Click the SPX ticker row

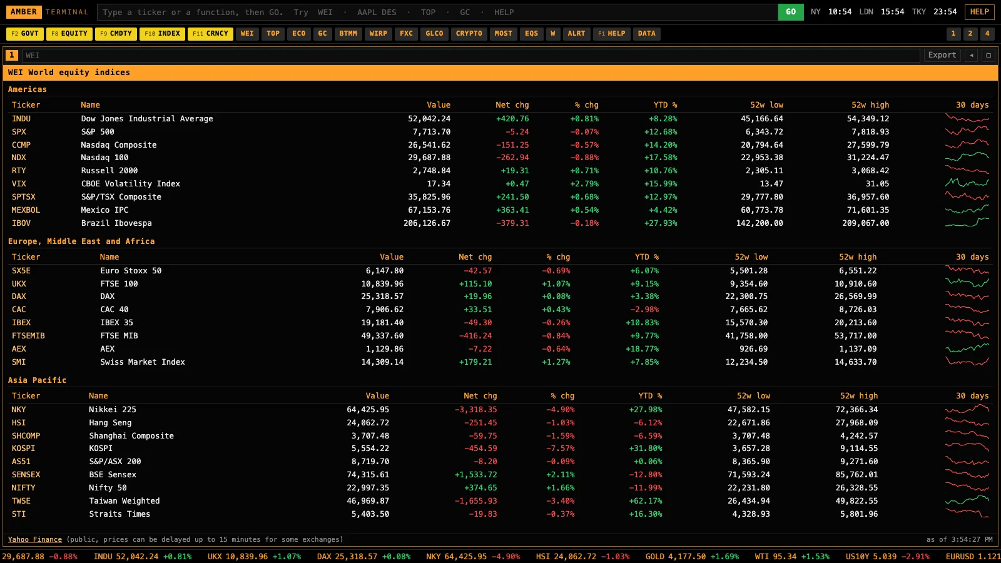(500, 131)
